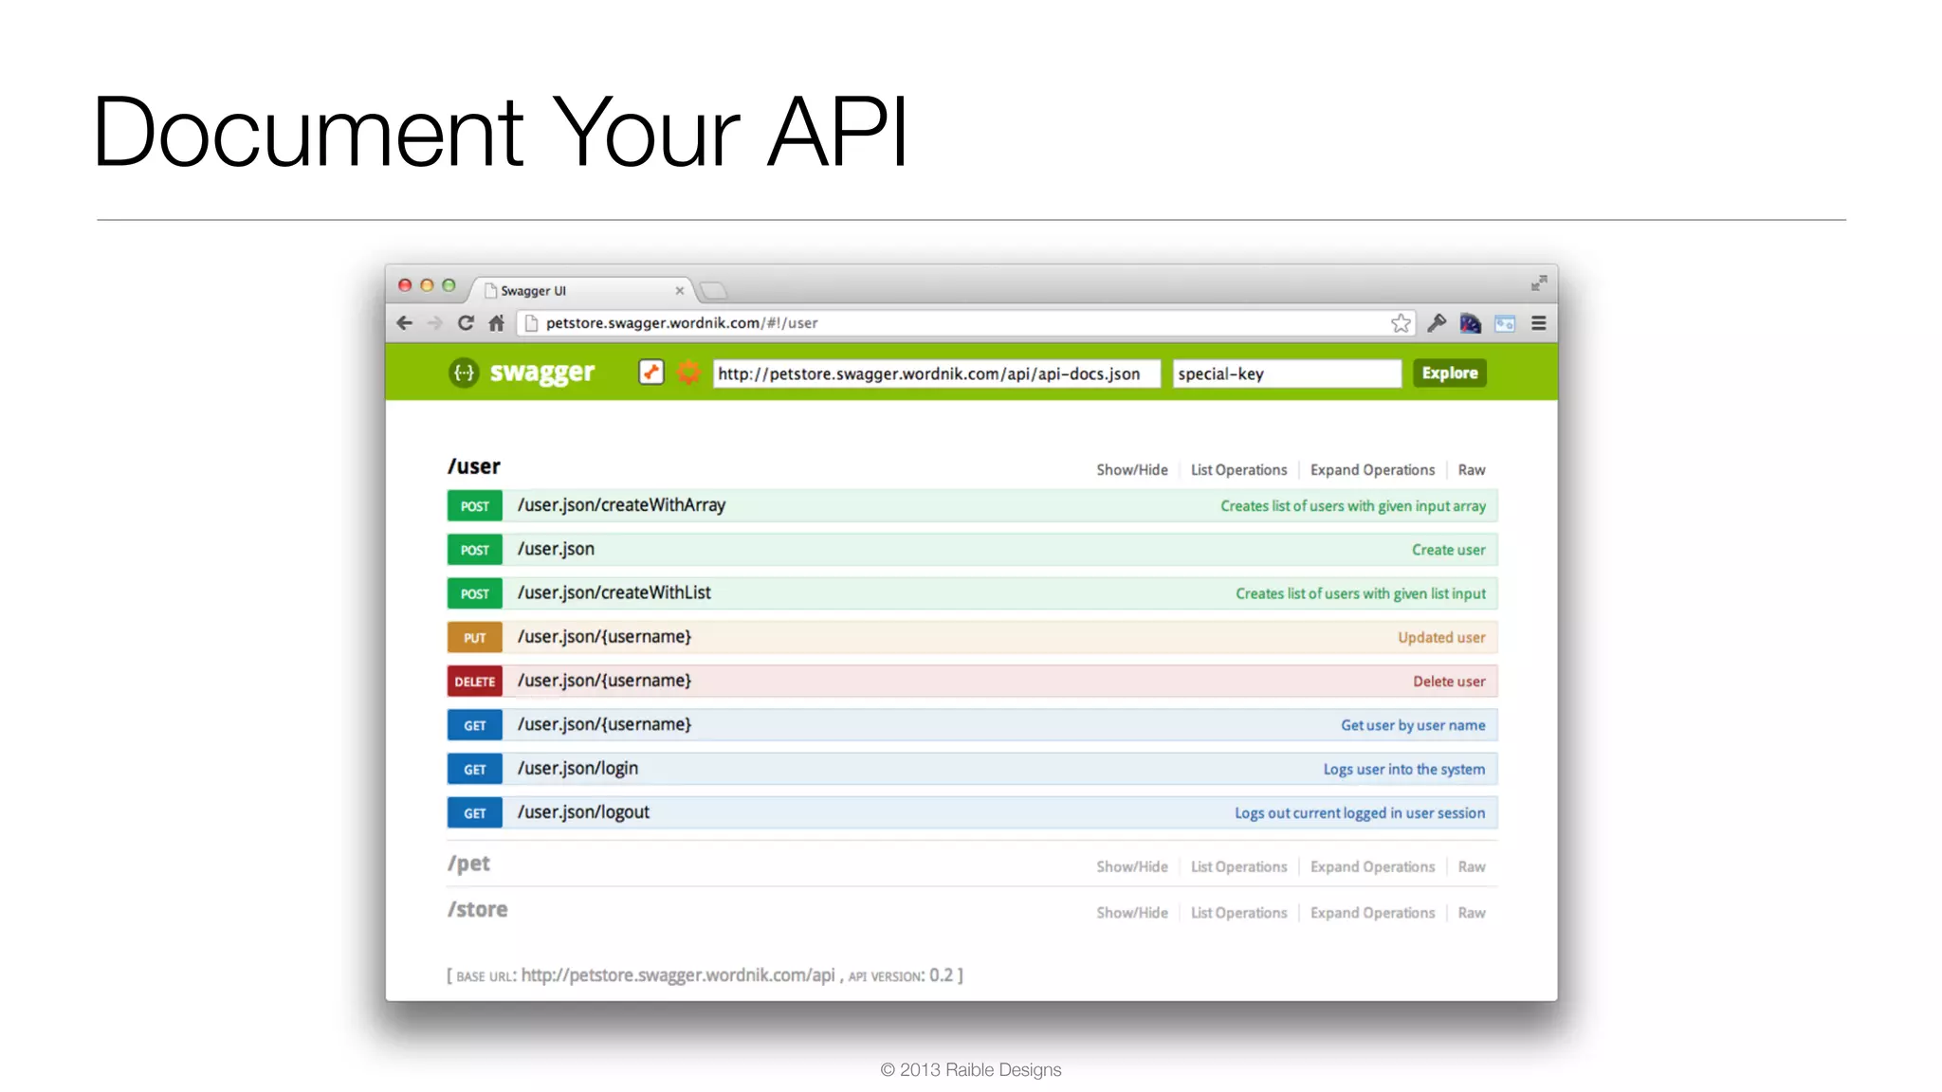The width and height of the screenshot is (1942, 1092).
Task: Click GET badge for {username}
Action: tap(474, 725)
